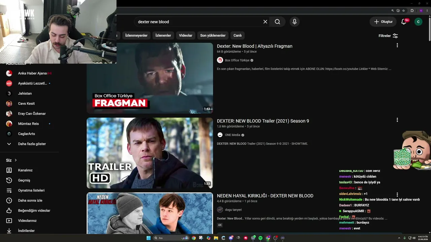Submit search with the magnifier icon

(x=277, y=22)
